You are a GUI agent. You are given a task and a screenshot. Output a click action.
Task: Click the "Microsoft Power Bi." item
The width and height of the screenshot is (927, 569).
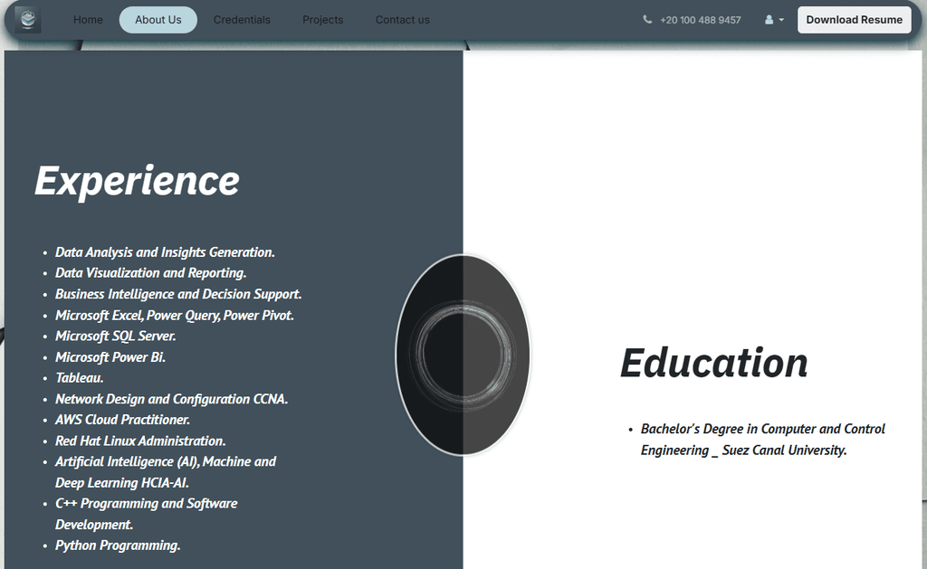110,357
